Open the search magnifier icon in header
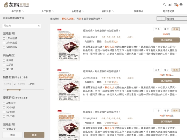This screenshot has width=187, height=140. coord(164,4)
